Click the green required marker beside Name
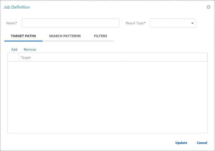The height and width of the screenshot is (151, 215). pos(16,22)
